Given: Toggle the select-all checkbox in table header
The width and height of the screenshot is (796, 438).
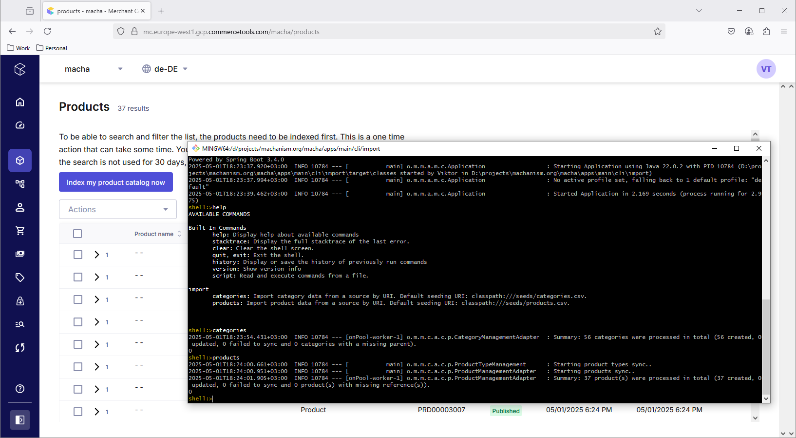Looking at the screenshot, I should click(x=77, y=234).
